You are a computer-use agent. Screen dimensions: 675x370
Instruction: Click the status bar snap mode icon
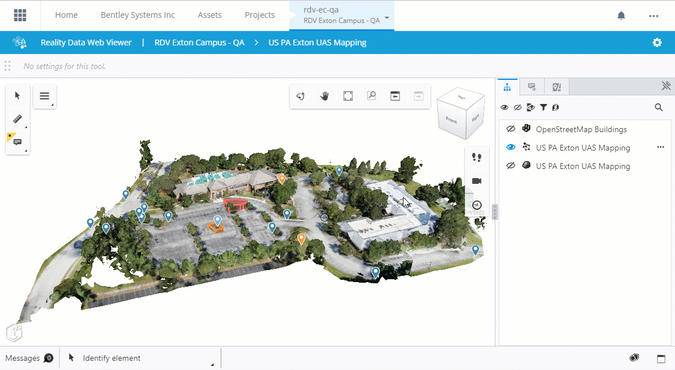[x=634, y=357]
